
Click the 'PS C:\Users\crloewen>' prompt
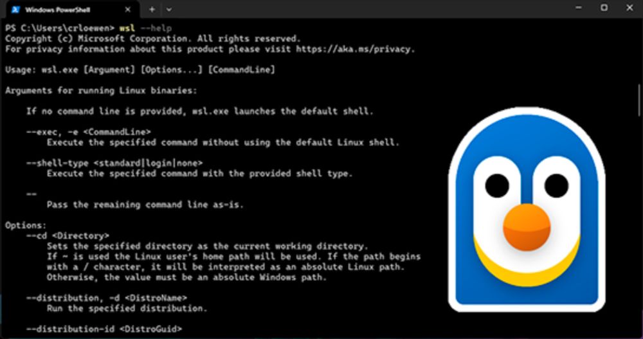[x=60, y=28]
